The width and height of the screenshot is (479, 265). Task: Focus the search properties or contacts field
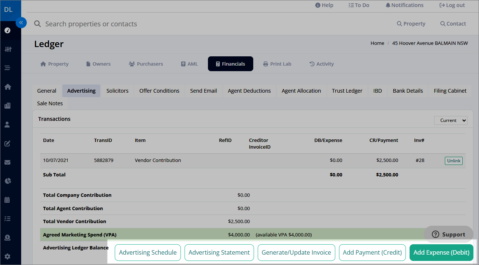(91, 24)
